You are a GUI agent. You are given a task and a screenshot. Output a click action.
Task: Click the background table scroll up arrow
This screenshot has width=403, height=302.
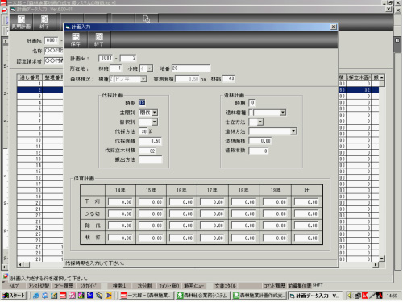point(382,77)
